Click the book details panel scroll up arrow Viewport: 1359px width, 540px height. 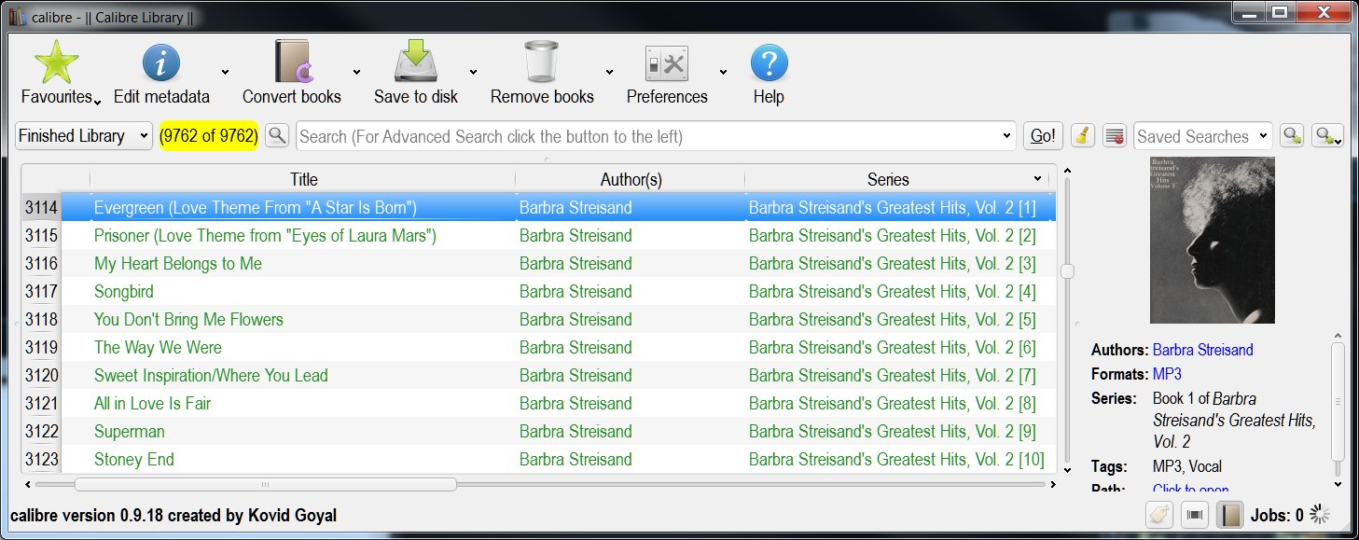[x=1337, y=336]
